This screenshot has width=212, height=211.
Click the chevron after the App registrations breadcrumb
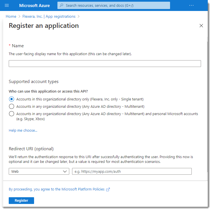pyautogui.click(x=79, y=17)
